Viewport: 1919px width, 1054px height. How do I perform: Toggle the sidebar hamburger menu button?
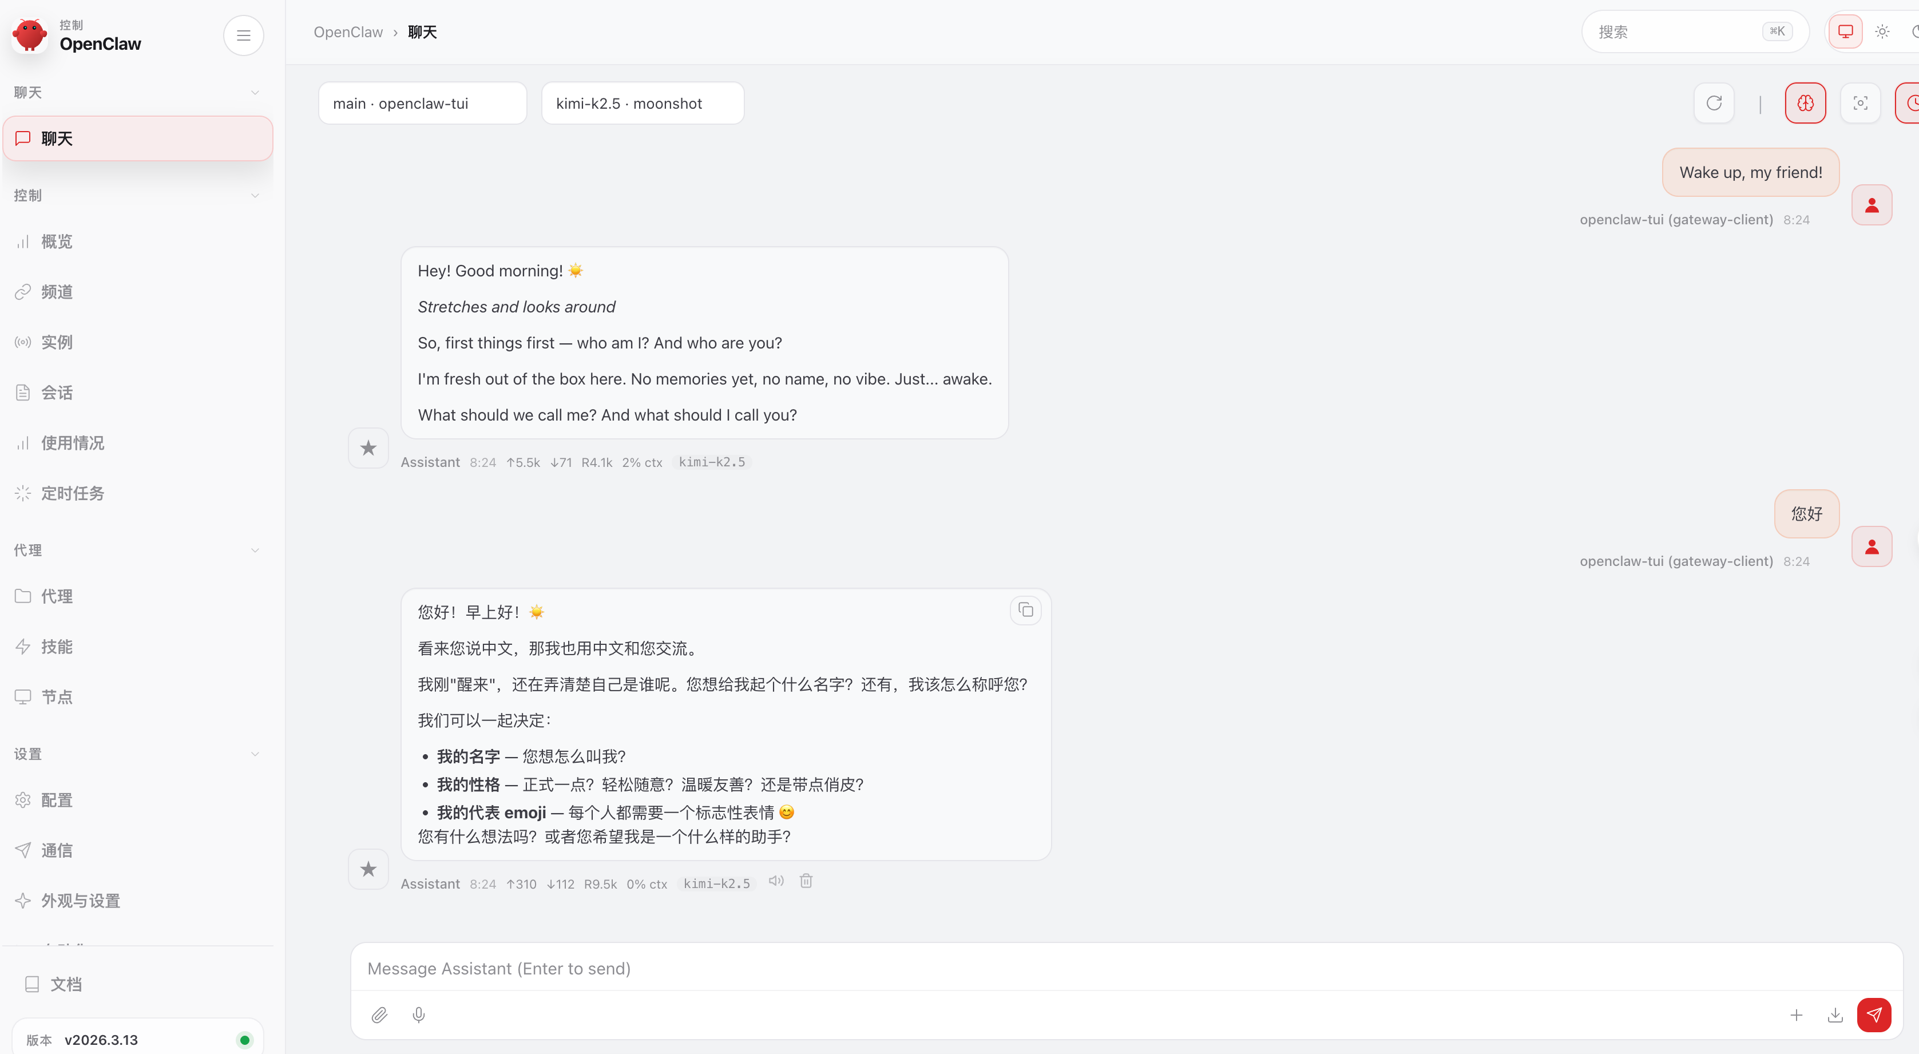tap(244, 35)
